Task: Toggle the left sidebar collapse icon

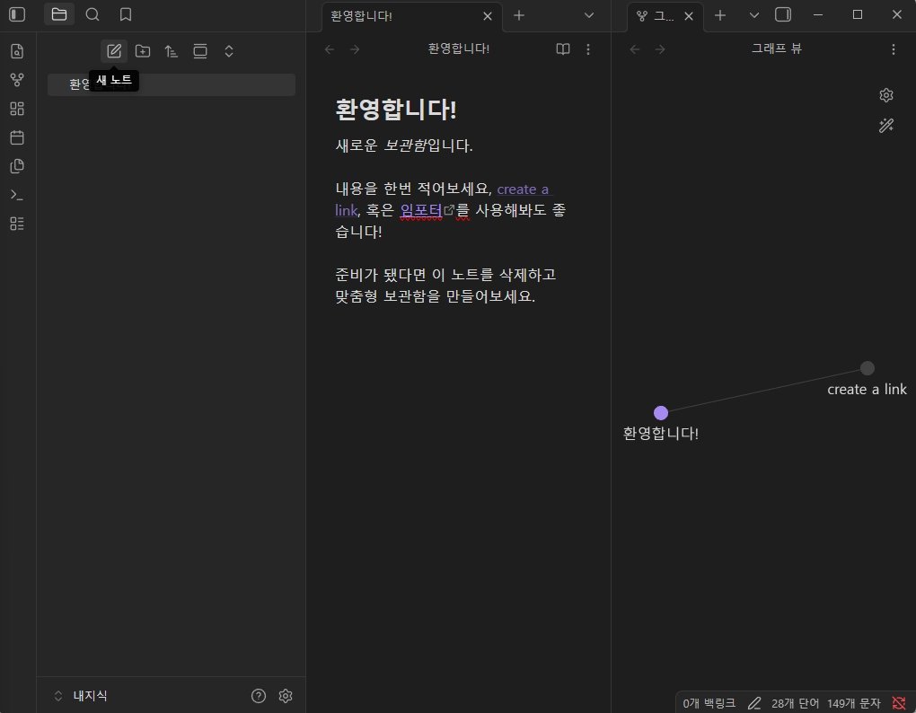Action: (17, 14)
